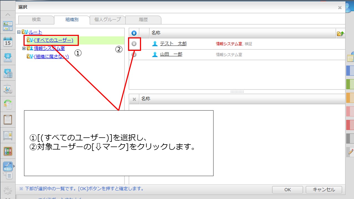This screenshot has height=199, width=354.
Task: Switch to the 組織別 tab
Action: (x=72, y=20)
